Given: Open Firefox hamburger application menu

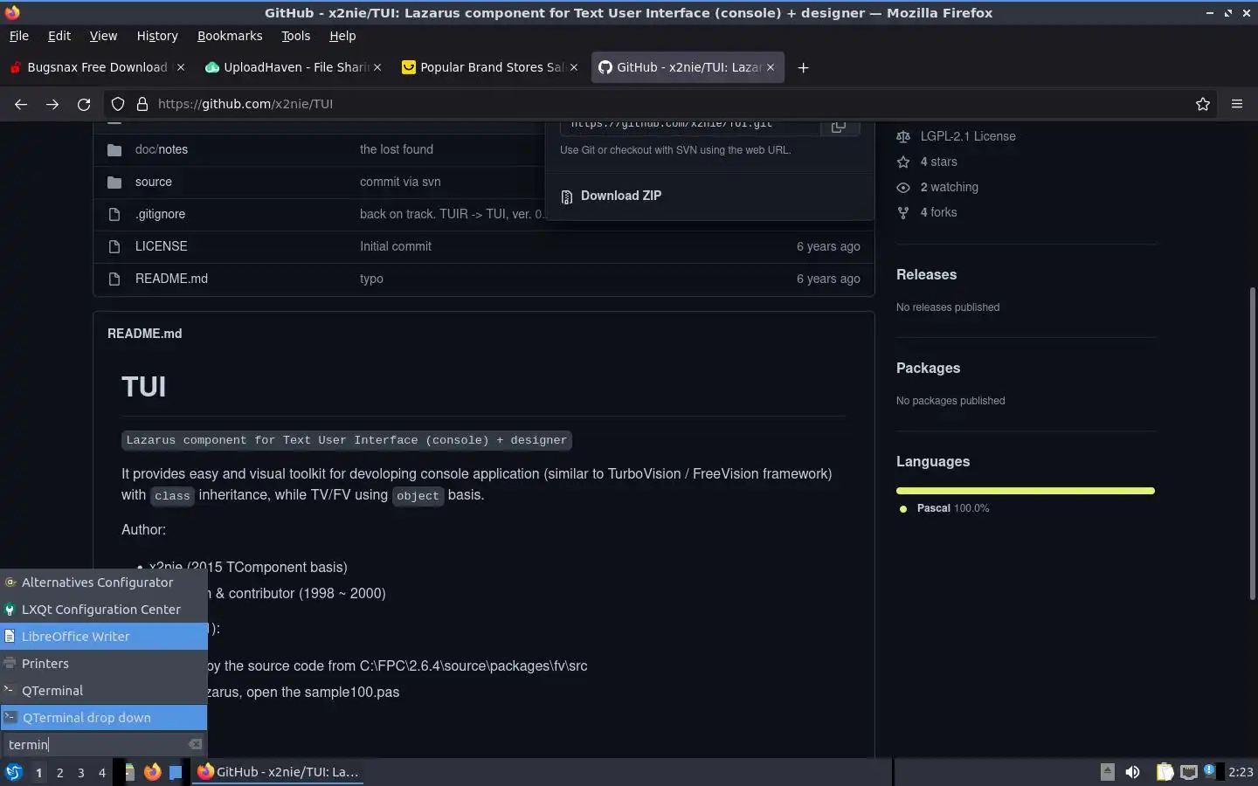Looking at the screenshot, I should tap(1237, 104).
